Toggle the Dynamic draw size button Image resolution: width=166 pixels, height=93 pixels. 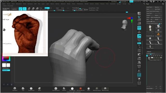pos(86,10)
